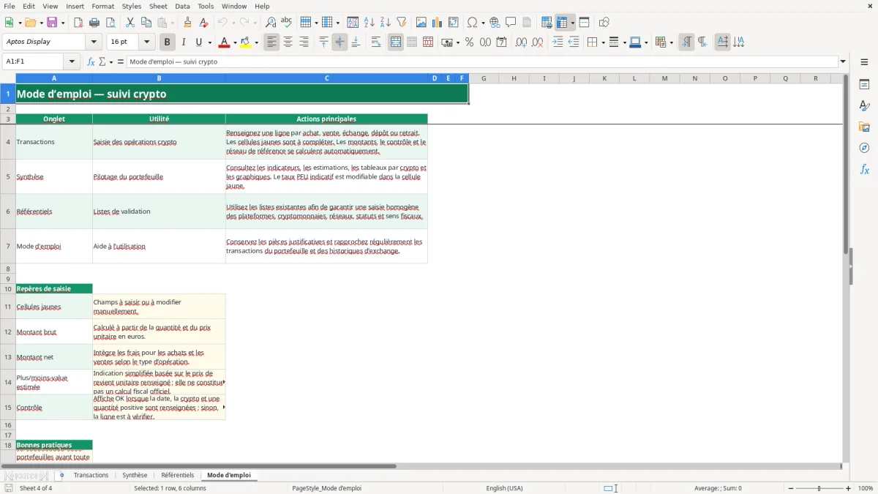Activate the Clone Formatting paintbrush
Viewport: 878px width, 494px height.
coord(187,23)
